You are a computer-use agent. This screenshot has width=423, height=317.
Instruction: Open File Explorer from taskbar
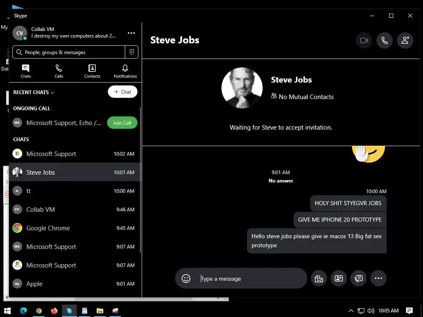coord(100,311)
